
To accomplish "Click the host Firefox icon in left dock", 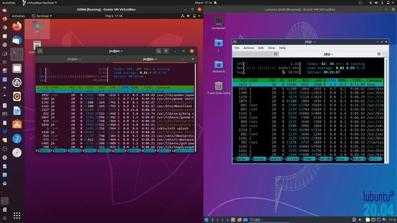I will (4, 19).
